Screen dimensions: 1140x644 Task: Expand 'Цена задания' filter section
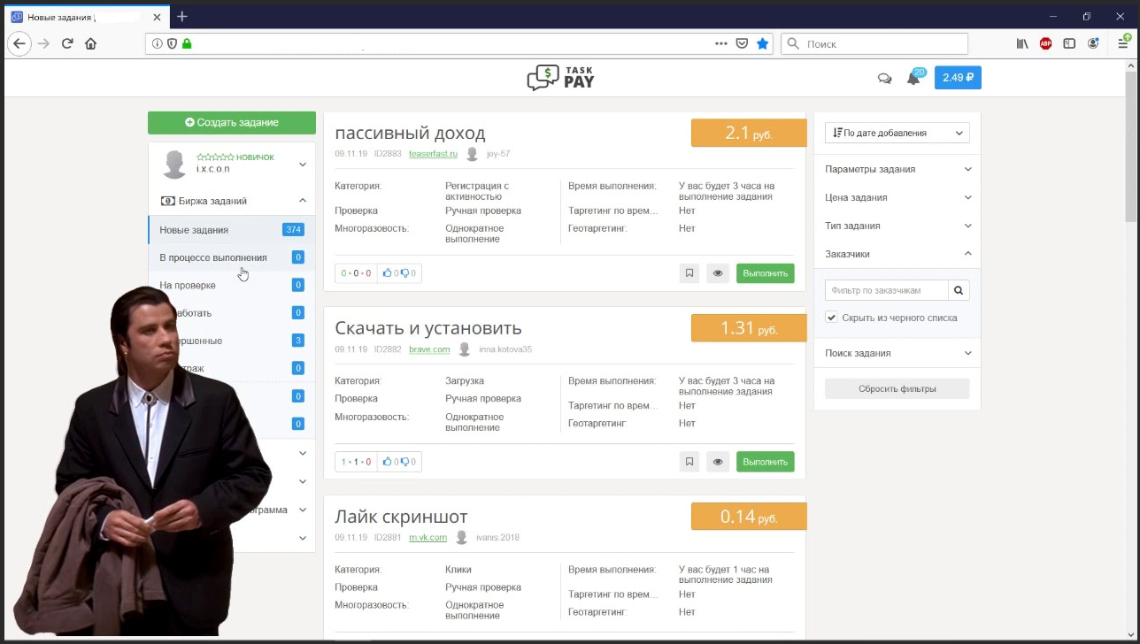[897, 197]
